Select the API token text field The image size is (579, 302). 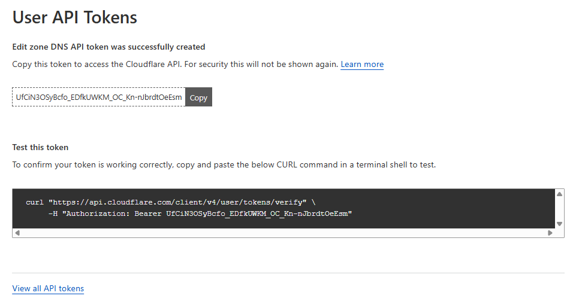(x=99, y=97)
